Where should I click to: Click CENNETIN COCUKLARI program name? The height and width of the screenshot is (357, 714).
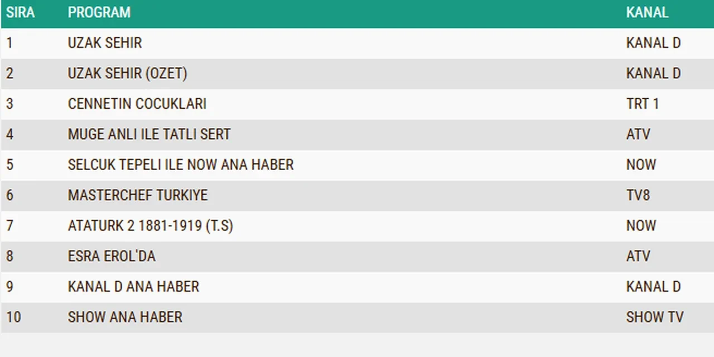[137, 104]
